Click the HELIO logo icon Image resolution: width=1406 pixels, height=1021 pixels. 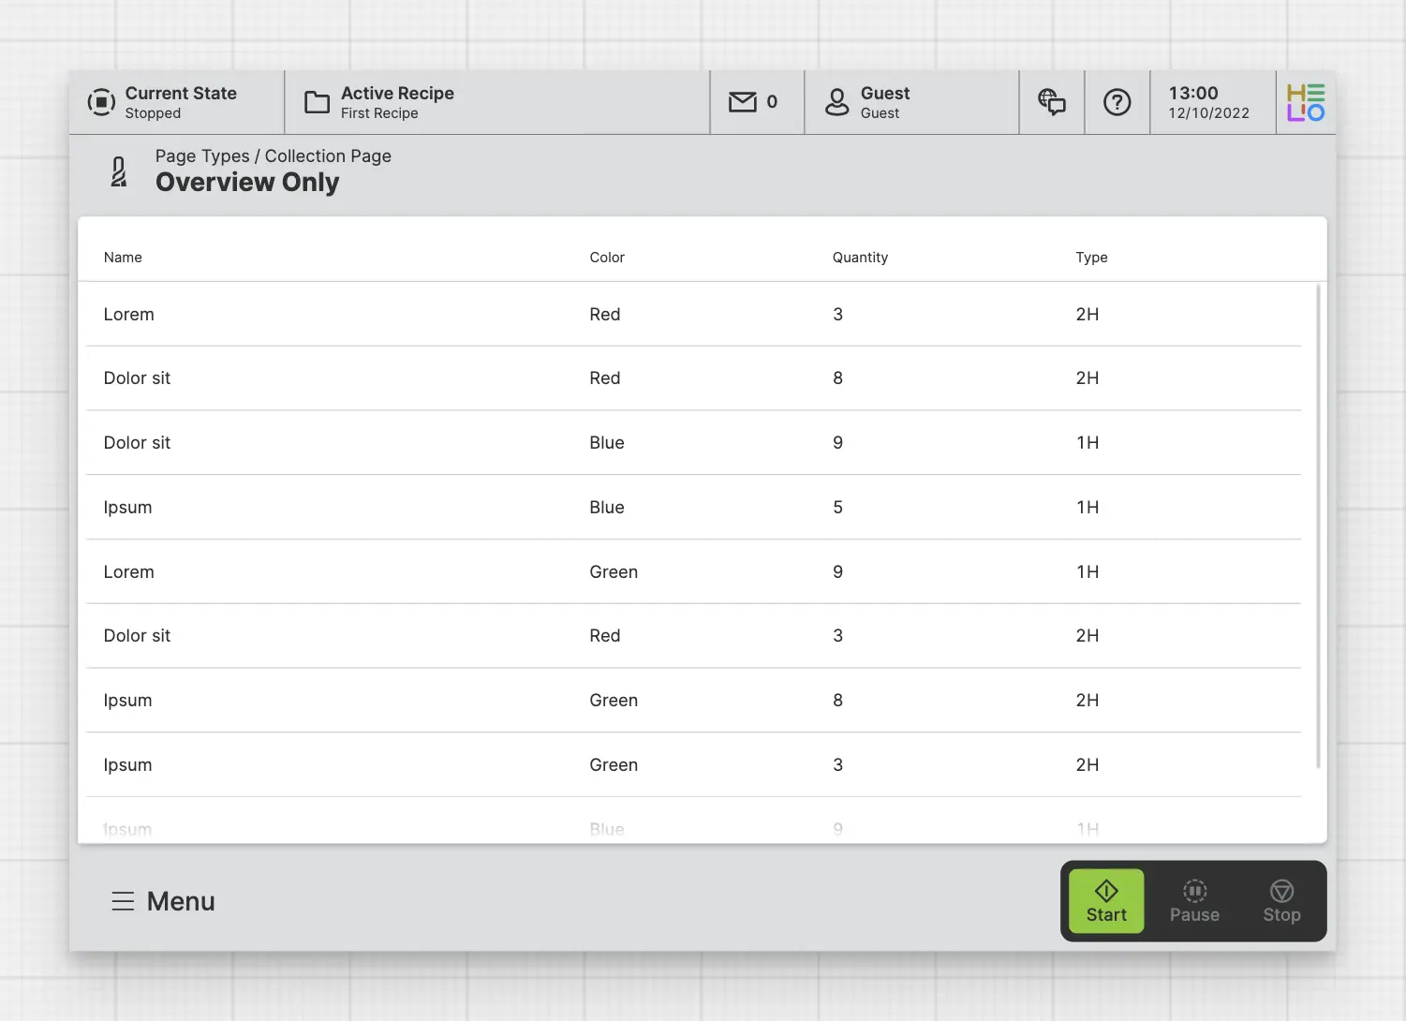point(1306,102)
